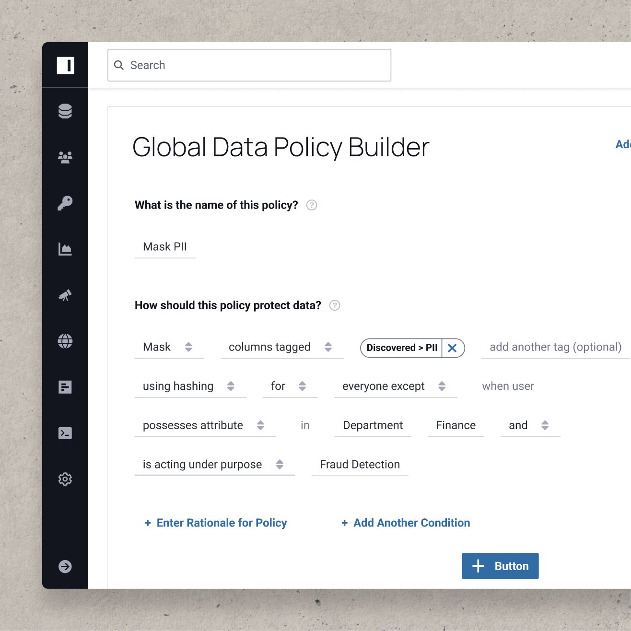This screenshot has height=631, width=631.
Task: Open the possesses attribute dropdown
Action: click(204, 426)
